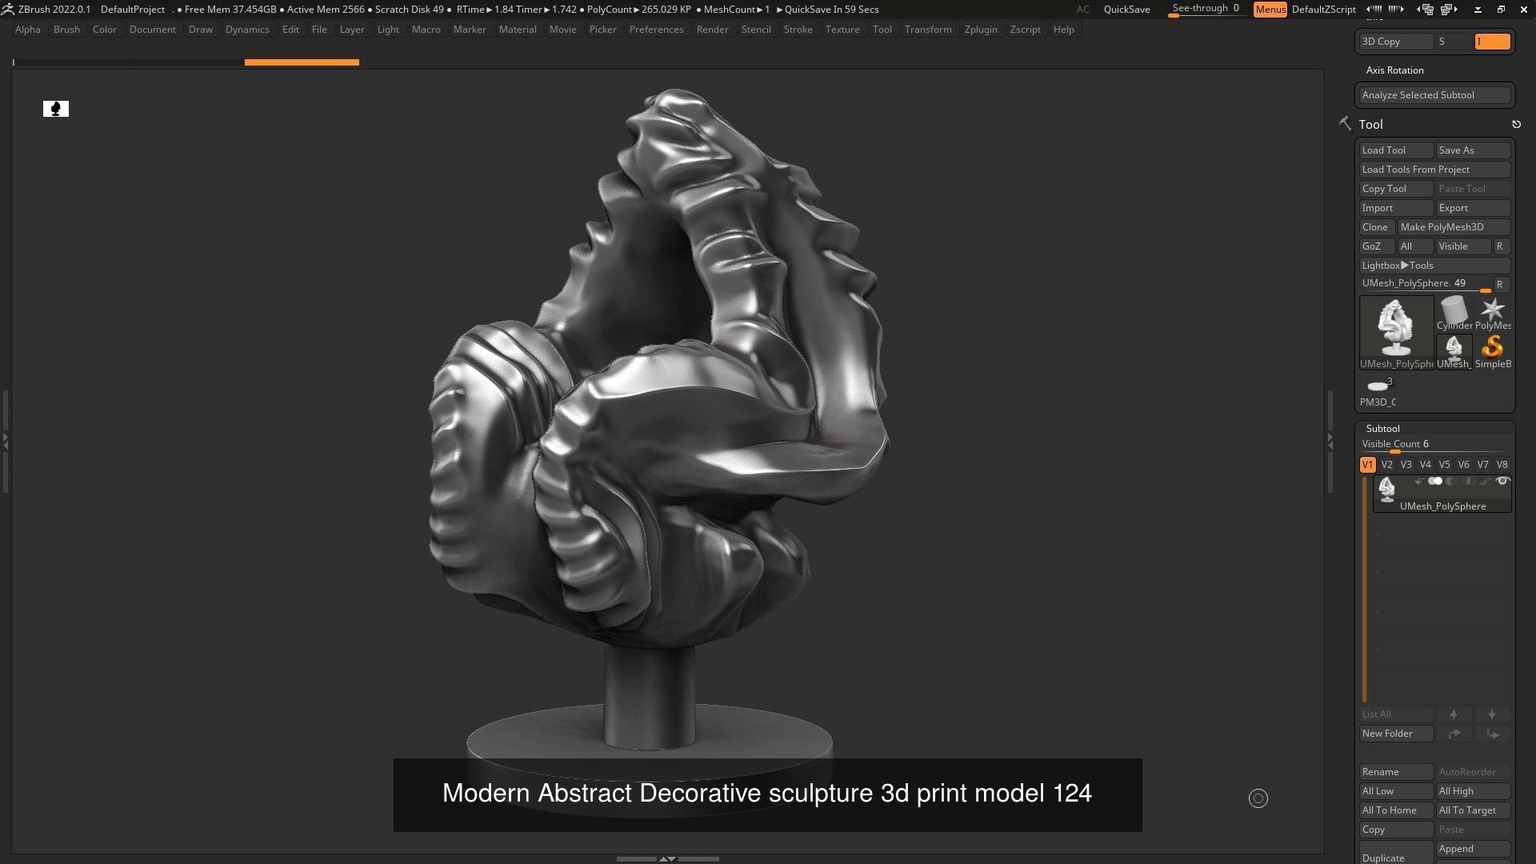Select the V1 visibility set button
Screen dimensions: 1536x864
pos(1367,465)
